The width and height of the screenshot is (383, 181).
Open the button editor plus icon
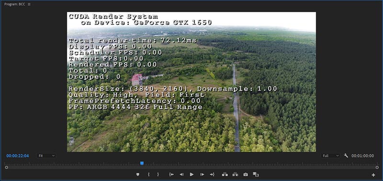(x=373, y=175)
